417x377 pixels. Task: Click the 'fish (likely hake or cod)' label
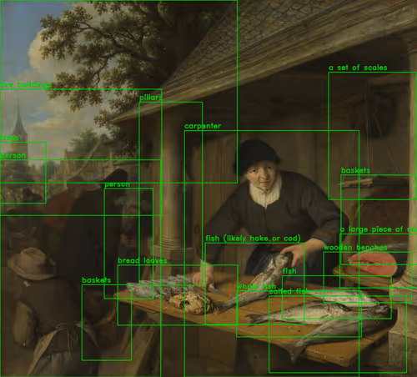click(253, 239)
